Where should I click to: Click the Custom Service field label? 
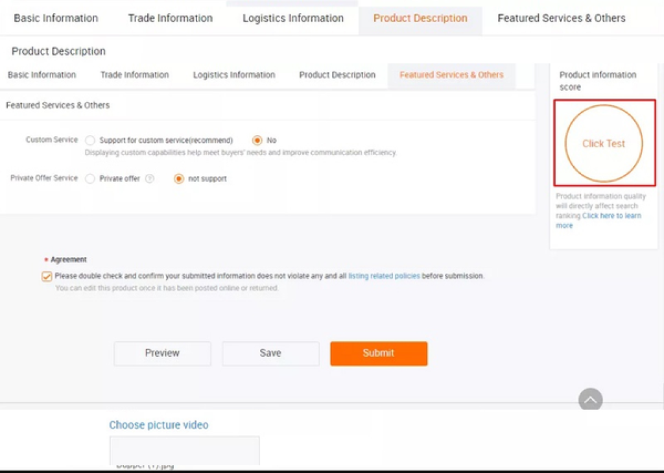(x=52, y=140)
